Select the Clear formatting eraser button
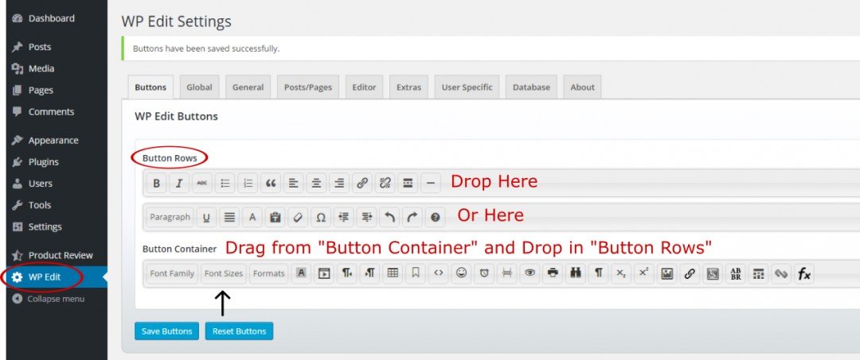 (298, 217)
